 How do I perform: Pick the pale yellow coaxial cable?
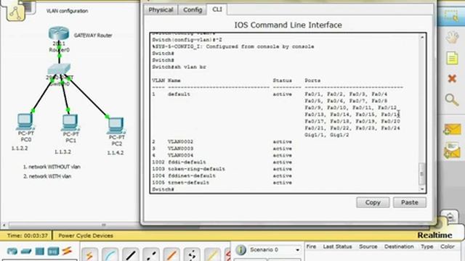[x=212, y=254]
